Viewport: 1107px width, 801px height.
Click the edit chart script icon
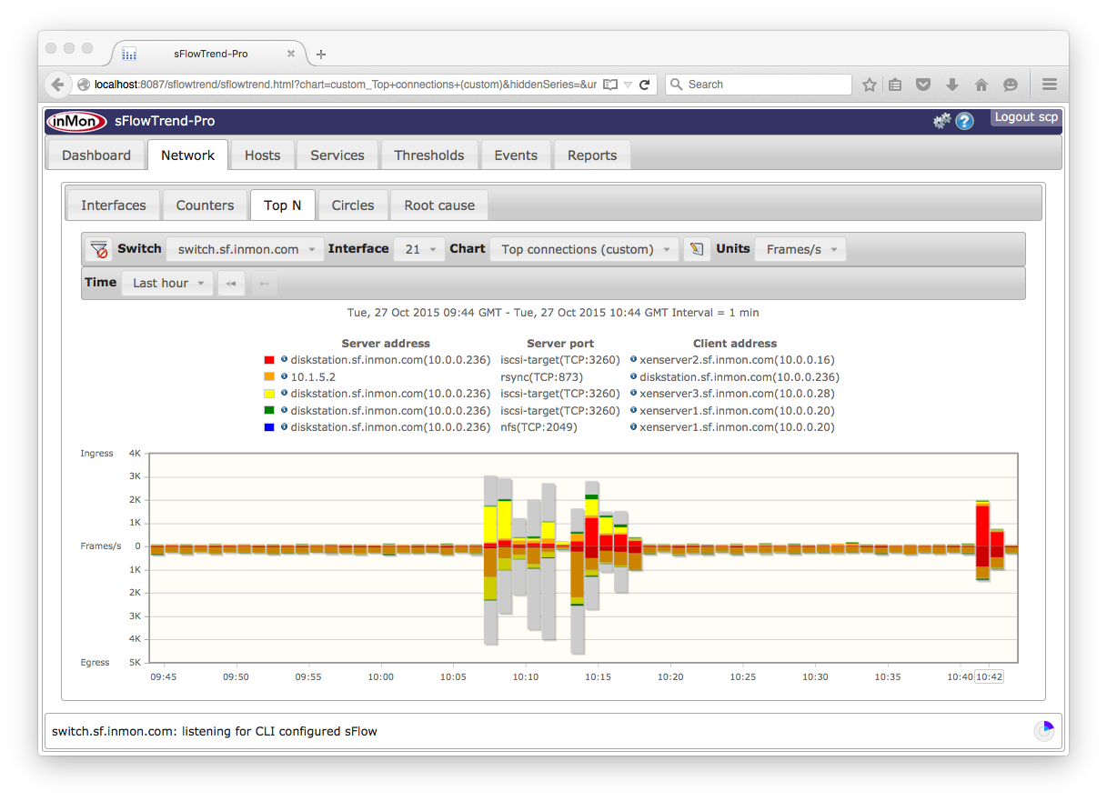(x=697, y=249)
